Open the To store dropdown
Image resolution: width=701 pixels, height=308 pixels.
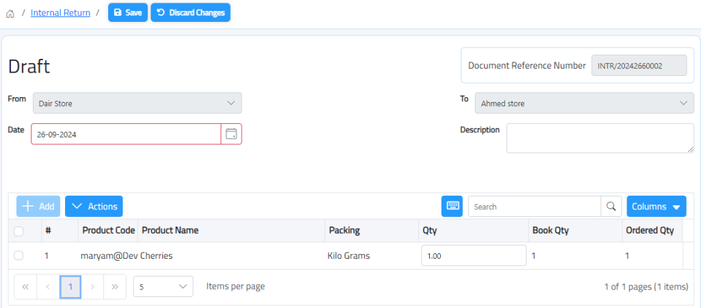click(584, 103)
